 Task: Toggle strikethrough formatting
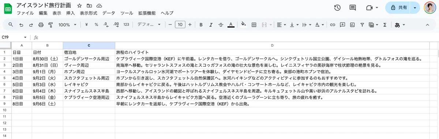click(221, 25)
